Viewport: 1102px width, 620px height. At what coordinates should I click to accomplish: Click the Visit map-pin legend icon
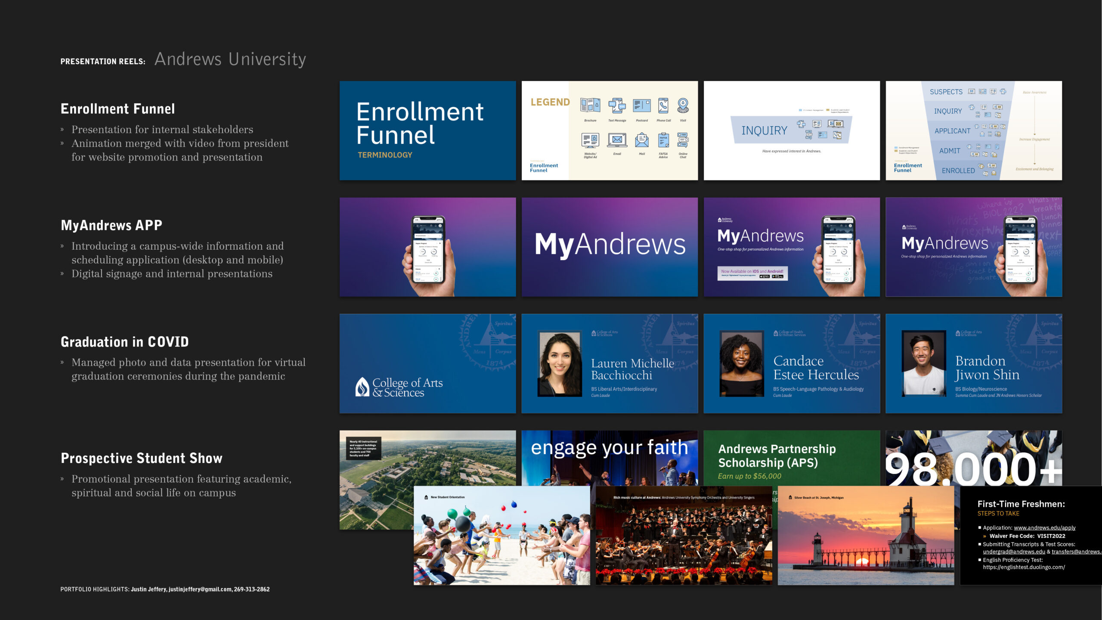pos(683,105)
